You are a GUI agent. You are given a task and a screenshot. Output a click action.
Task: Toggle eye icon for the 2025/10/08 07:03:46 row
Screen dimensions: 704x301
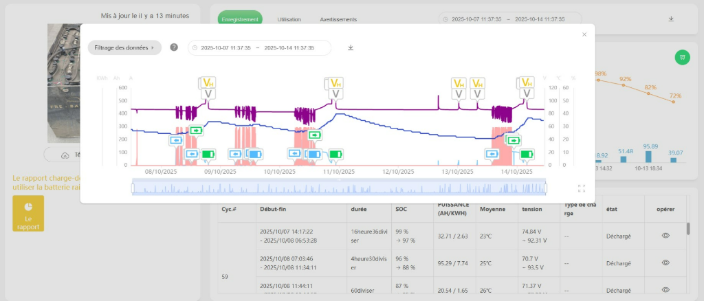click(x=665, y=263)
